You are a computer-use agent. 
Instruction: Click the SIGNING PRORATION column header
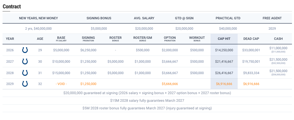(88, 39)
